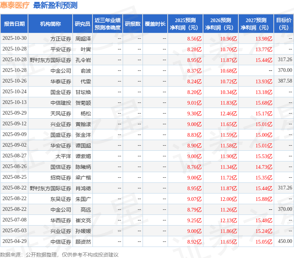The width and height of the screenshot is (294, 258).
Task: Click analyst 俞波
Action: 86,71
